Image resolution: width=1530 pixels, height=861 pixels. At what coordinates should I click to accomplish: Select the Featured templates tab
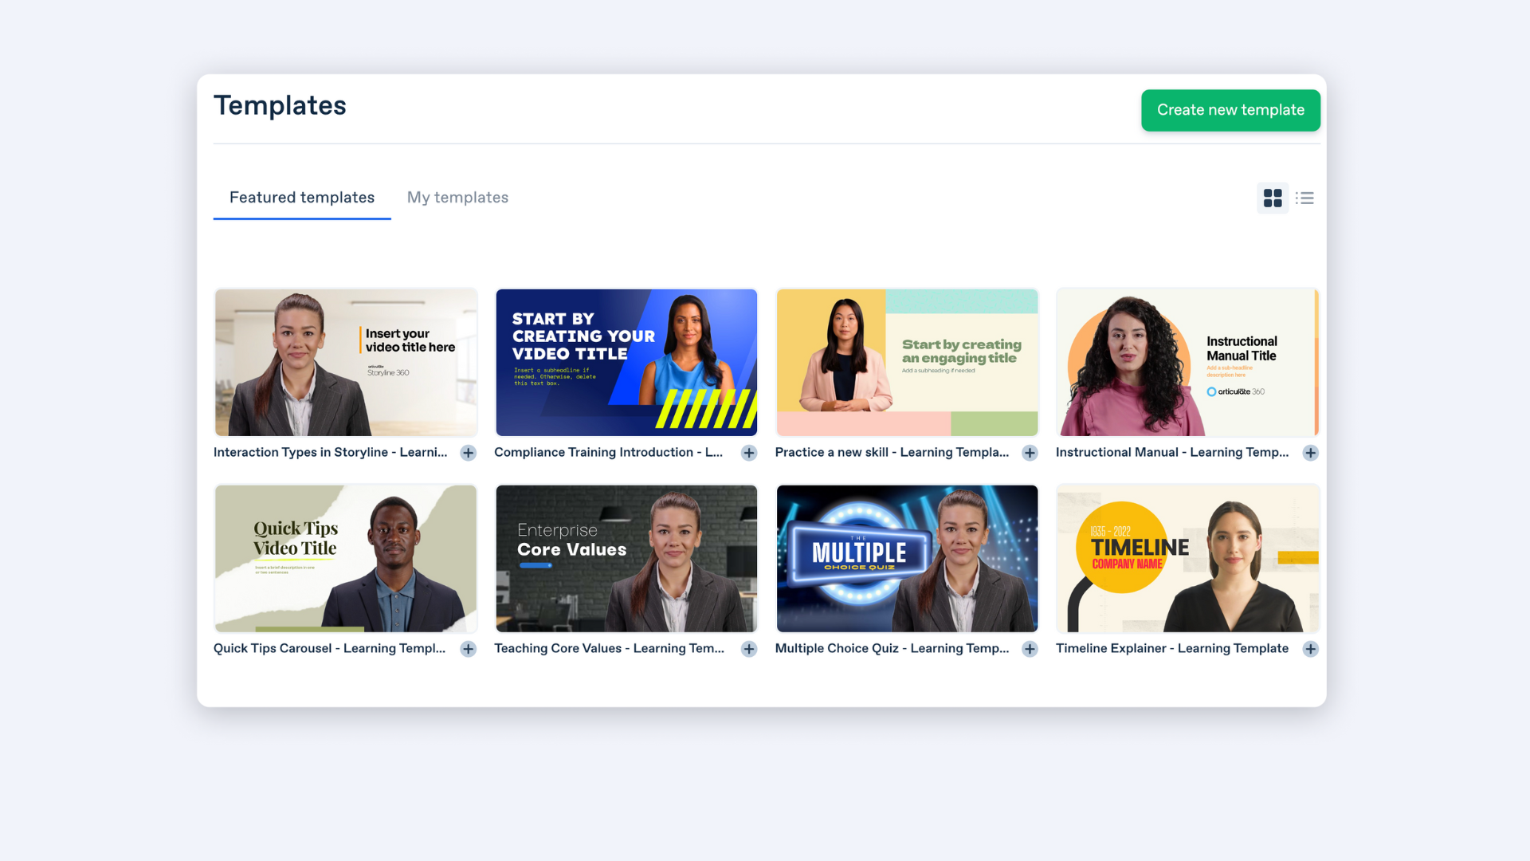[x=302, y=198]
